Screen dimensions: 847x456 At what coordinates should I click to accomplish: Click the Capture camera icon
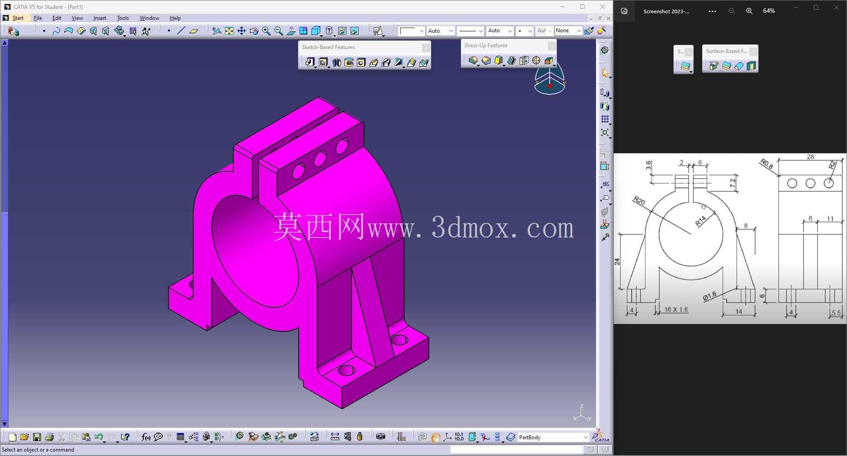click(x=381, y=437)
